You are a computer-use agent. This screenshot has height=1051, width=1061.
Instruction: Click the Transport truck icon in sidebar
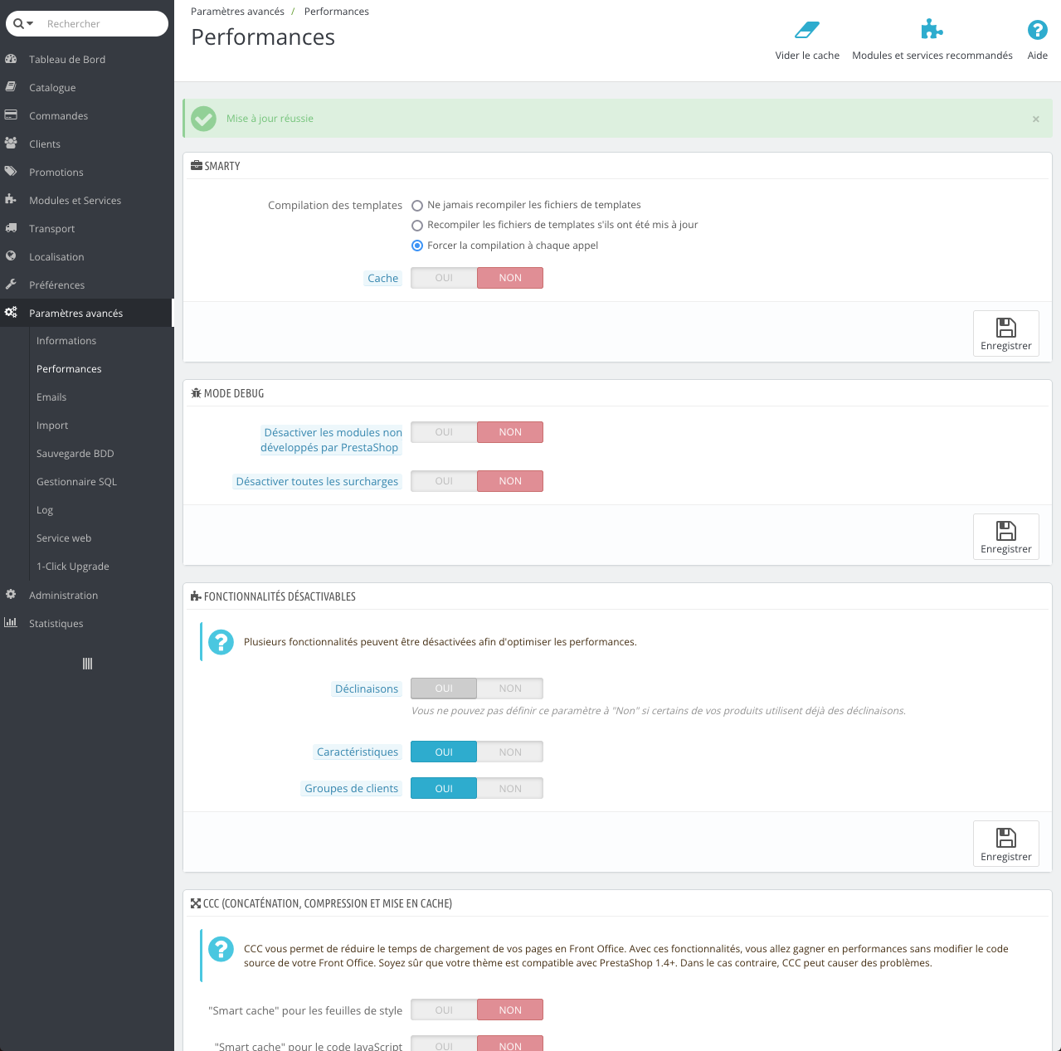tap(11, 228)
